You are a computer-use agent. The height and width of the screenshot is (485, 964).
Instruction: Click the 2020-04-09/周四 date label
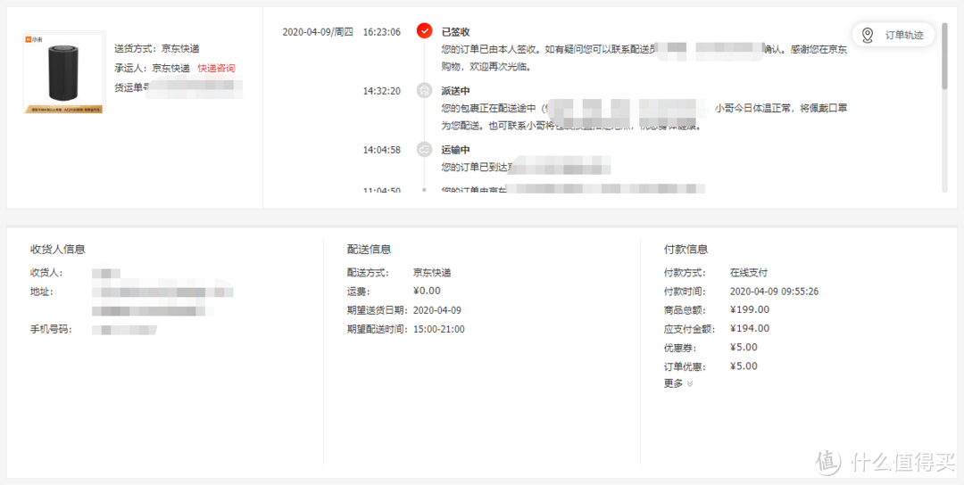tap(318, 32)
